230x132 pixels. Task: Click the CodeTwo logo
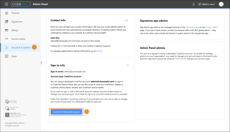[20, 4]
